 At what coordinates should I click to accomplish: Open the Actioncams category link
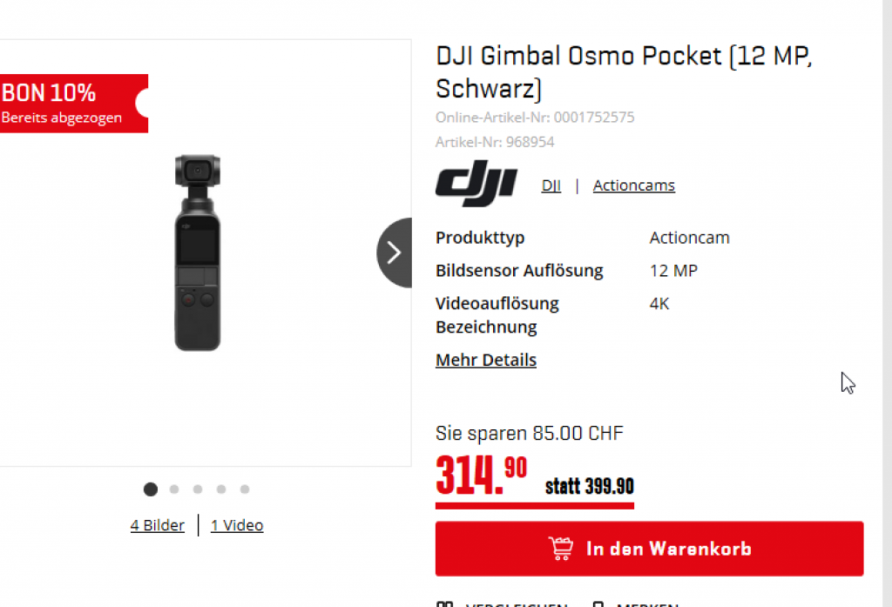coord(634,185)
